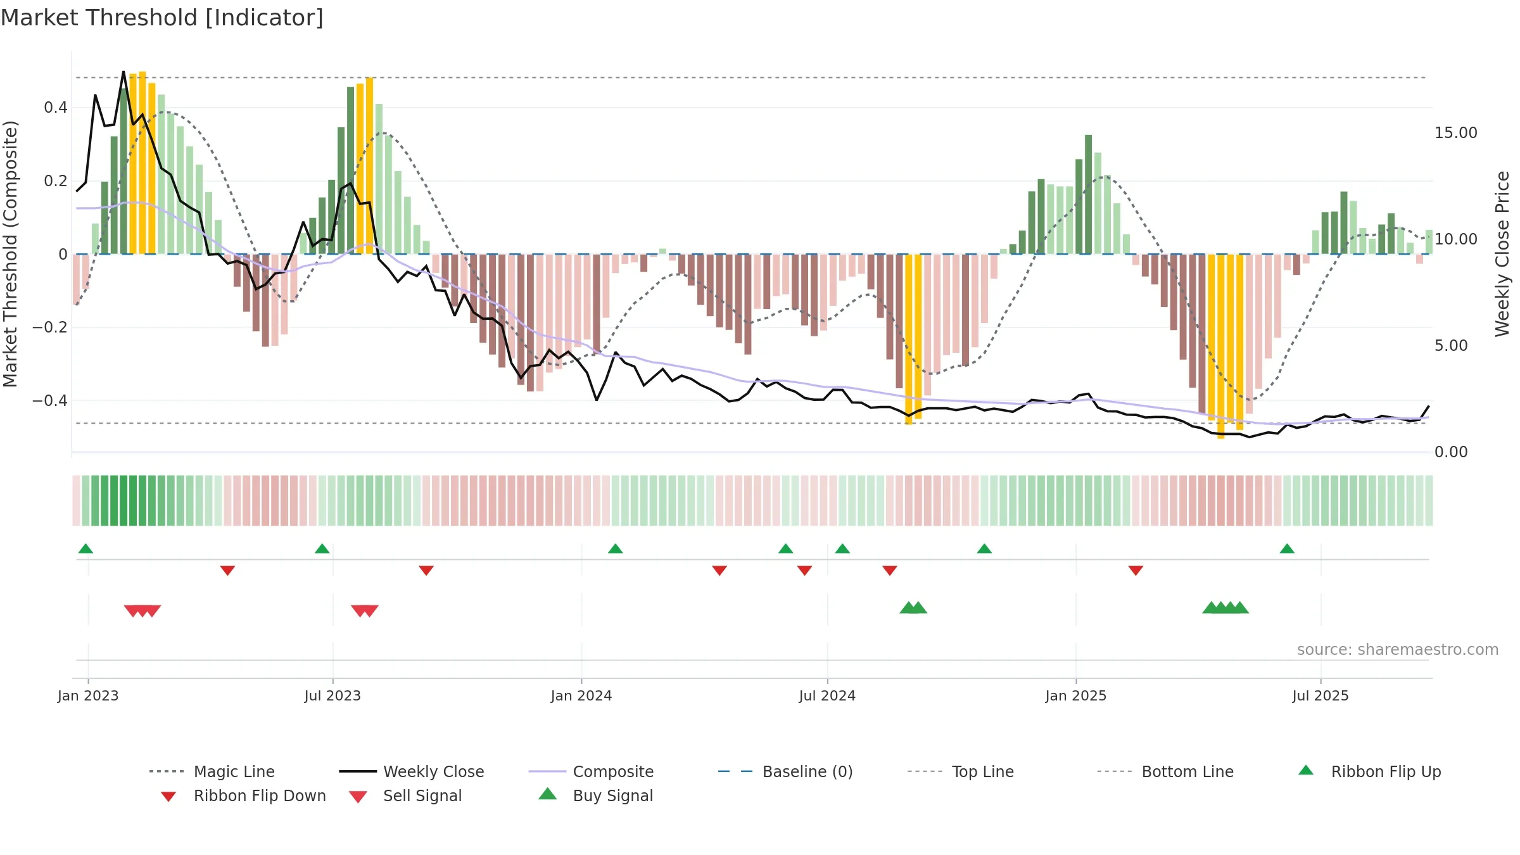This screenshot has width=1520, height=855.
Task: Click the Market Threshold (Composite) axis title
Action: click(11, 254)
